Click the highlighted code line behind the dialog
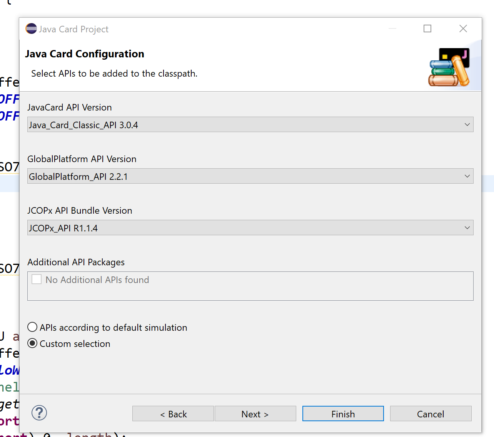Image resolution: width=494 pixels, height=437 pixels. click(x=10, y=184)
